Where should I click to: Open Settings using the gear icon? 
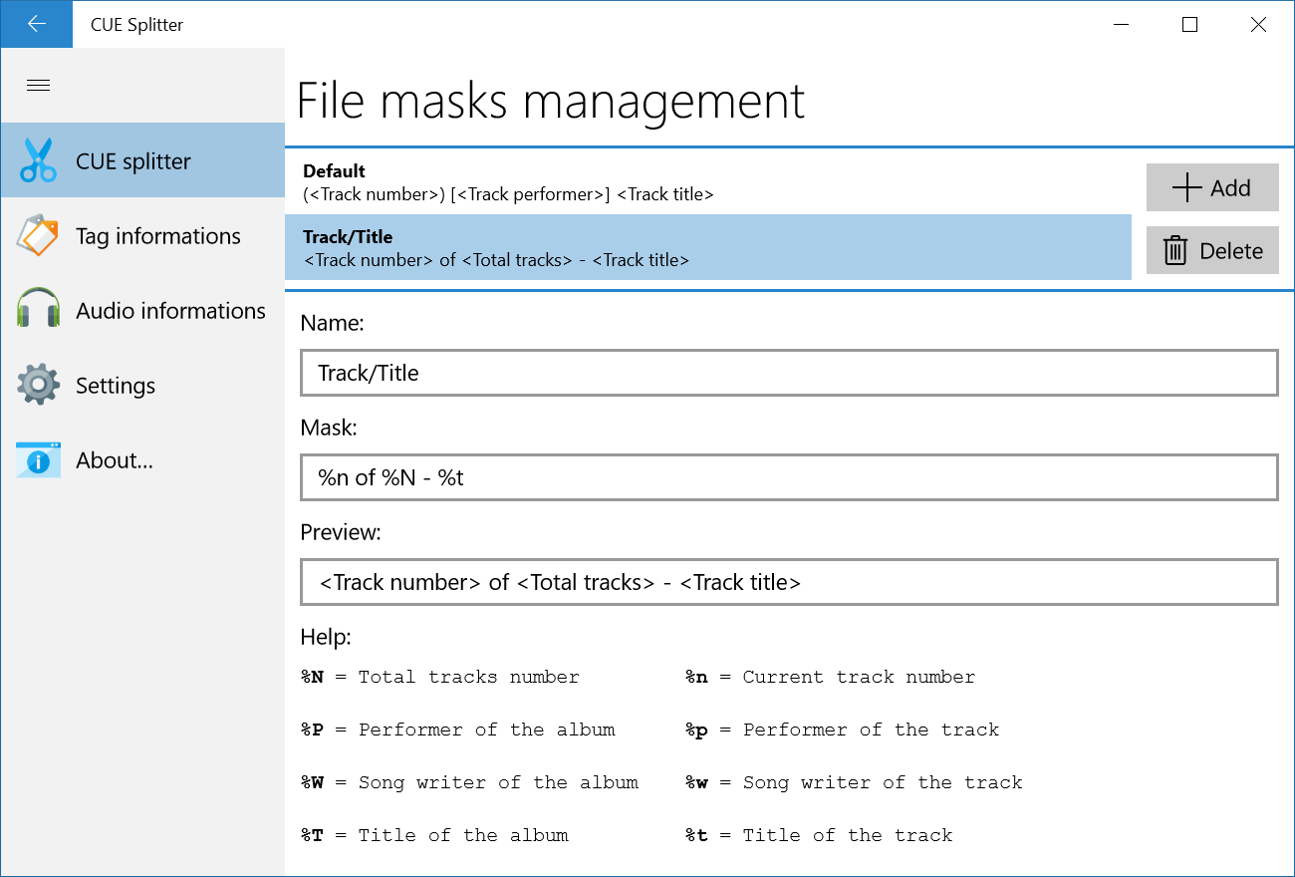(38, 385)
